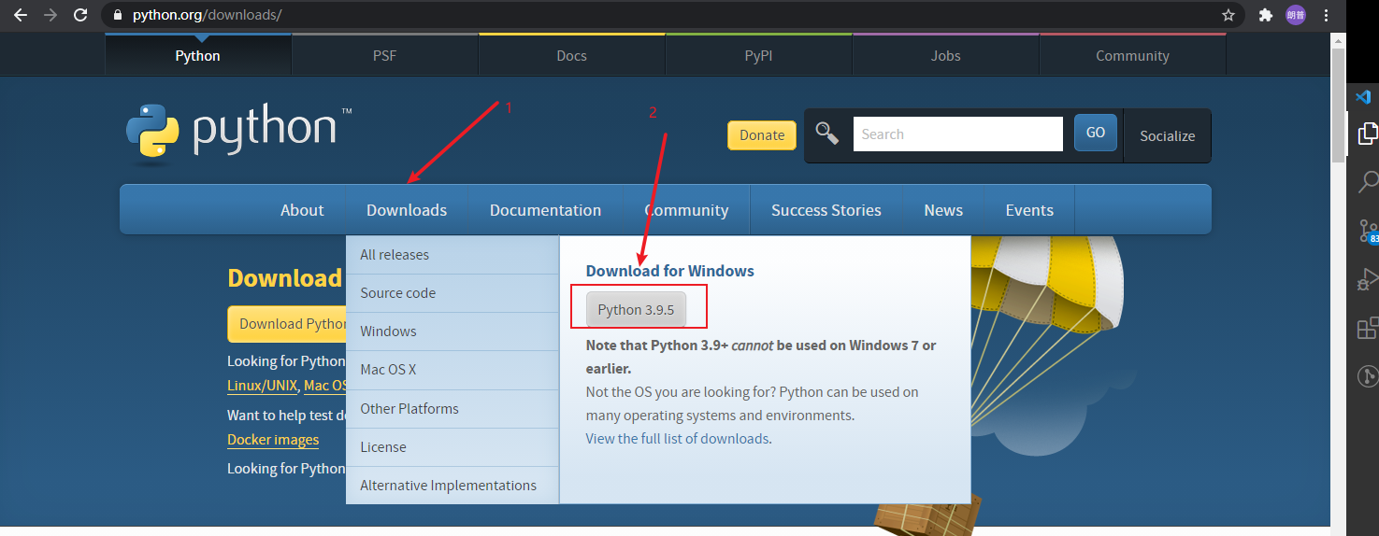Select Windows in Downloads menu
The width and height of the screenshot is (1379, 536).
(x=452, y=331)
